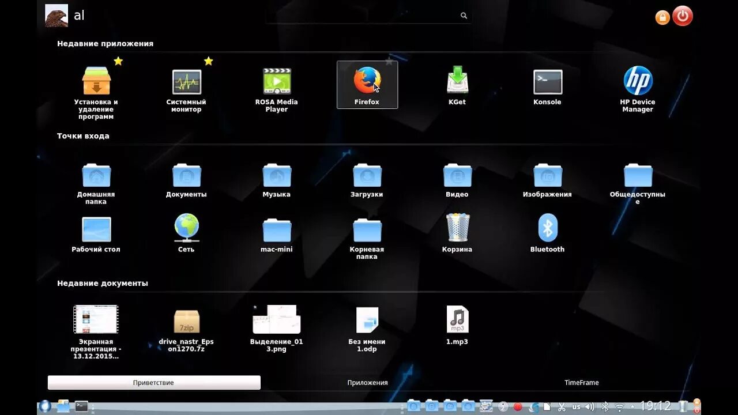Image resolution: width=738 pixels, height=415 pixels.
Task: Click the search field at top
Action: tap(368, 16)
